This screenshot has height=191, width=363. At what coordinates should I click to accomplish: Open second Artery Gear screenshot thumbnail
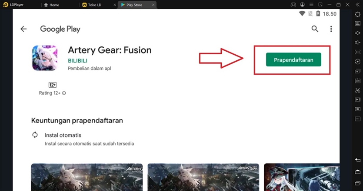click(x=203, y=178)
